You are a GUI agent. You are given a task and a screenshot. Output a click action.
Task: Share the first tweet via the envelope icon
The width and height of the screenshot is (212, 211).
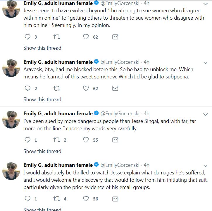tap(115, 37)
